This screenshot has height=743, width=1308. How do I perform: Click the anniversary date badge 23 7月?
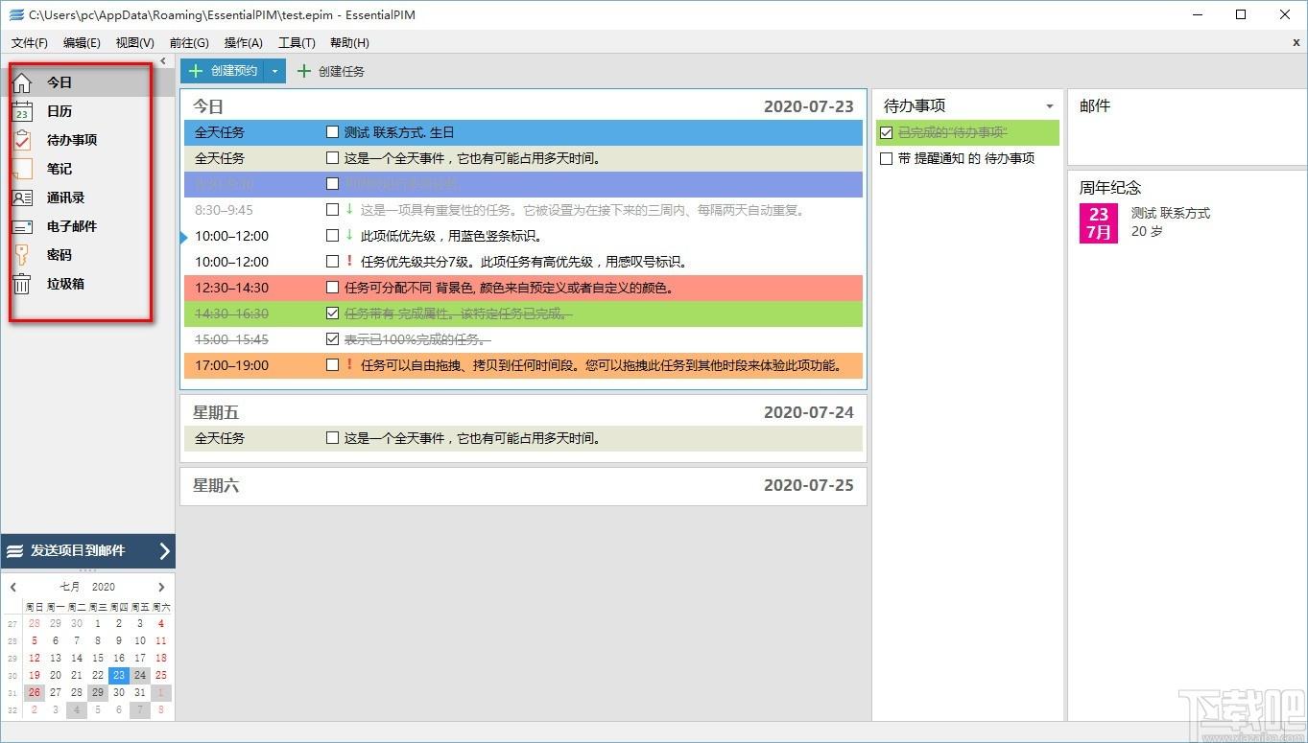pyautogui.click(x=1099, y=223)
